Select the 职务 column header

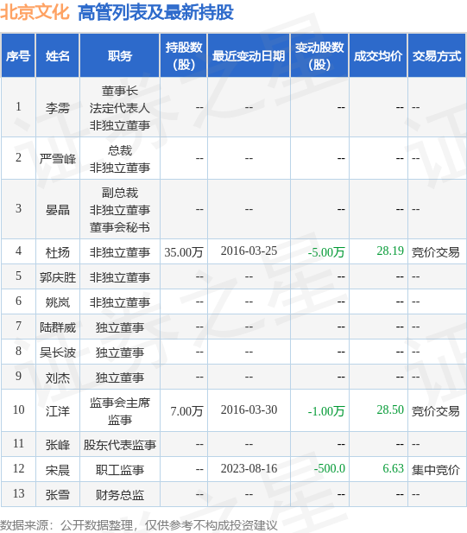120,56
